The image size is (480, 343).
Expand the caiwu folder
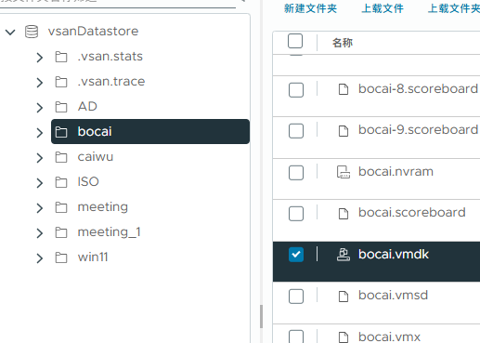[39, 158]
